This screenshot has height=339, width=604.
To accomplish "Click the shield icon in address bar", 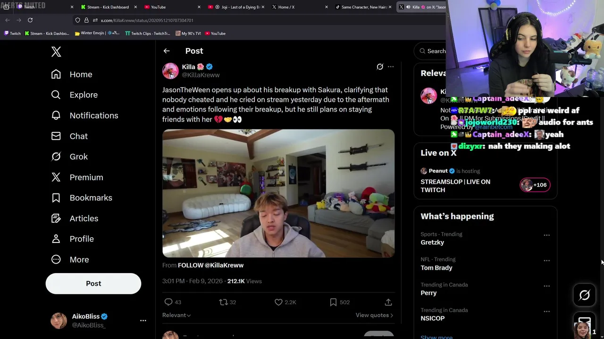I will [77, 20].
